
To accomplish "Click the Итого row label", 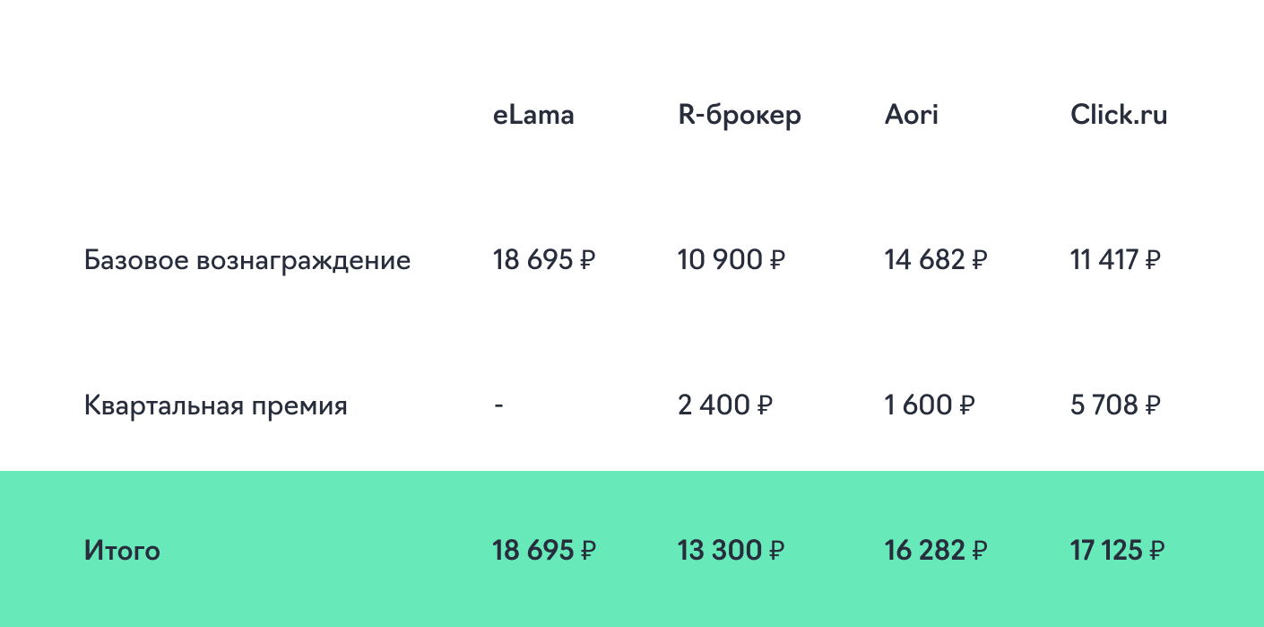I will point(122,550).
